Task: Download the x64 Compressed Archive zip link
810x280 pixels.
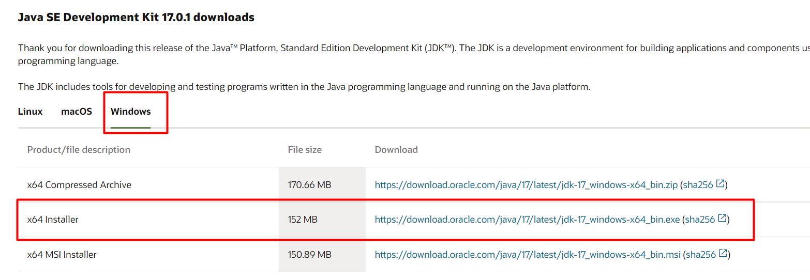Action: click(x=526, y=185)
